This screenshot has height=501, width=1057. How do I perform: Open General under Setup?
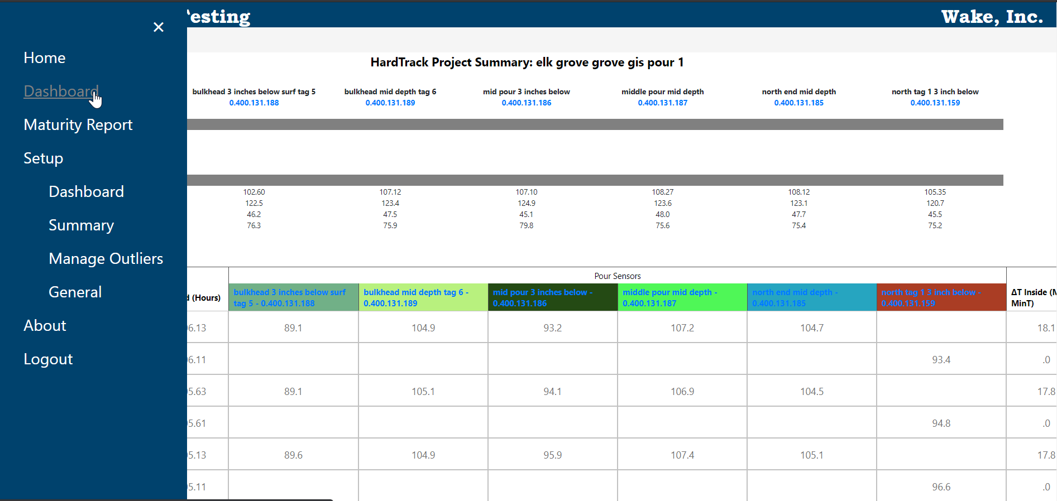coord(75,292)
